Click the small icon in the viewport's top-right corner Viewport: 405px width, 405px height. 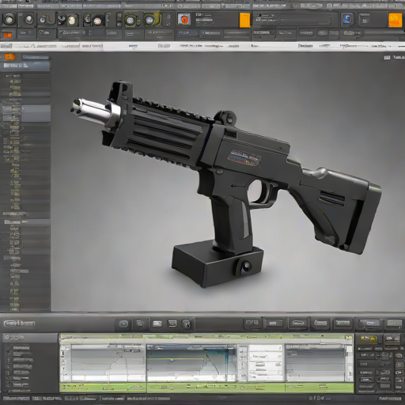click(387, 57)
